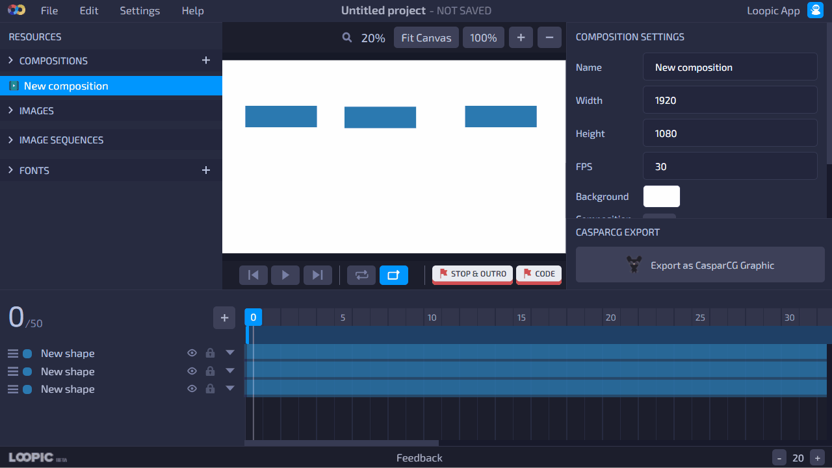Click frame 30 on the timeline ruler
Image resolution: width=832 pixels, height=468 pixels.
[x=789, y=317]
